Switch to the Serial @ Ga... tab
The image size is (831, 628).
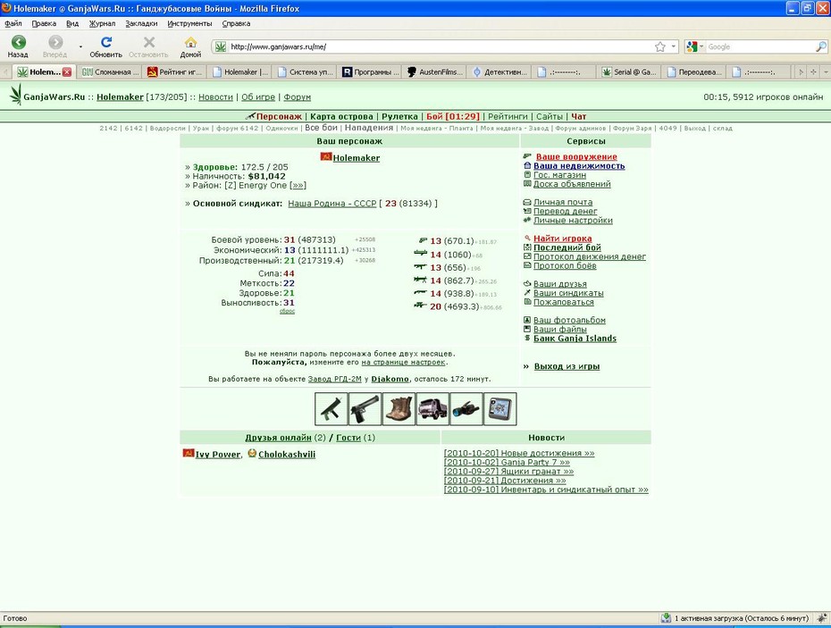629,72
